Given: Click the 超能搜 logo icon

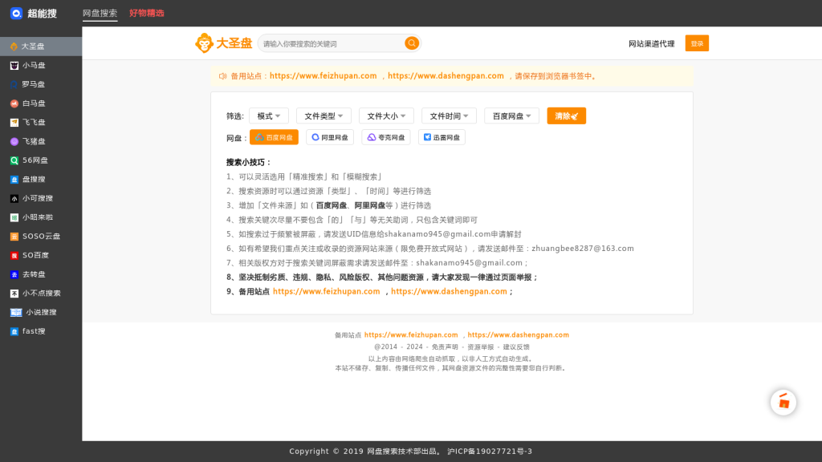Looking at the screenshot, I should click(x=16, y=13).
